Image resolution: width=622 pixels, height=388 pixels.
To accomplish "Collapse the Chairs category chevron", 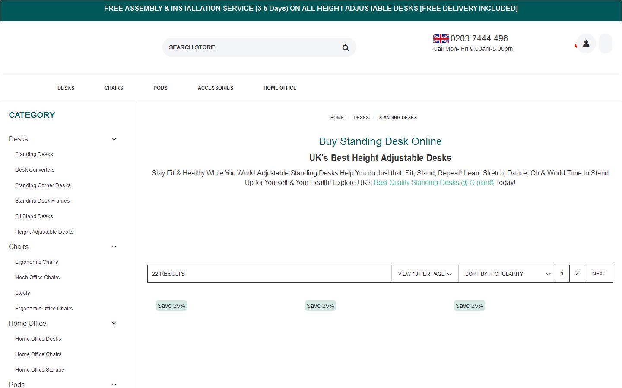I will (114, 247).
